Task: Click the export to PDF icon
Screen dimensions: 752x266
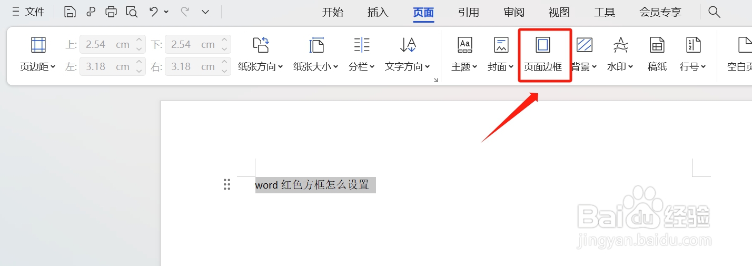Action: pyautogui.click(x=91, y=12)
